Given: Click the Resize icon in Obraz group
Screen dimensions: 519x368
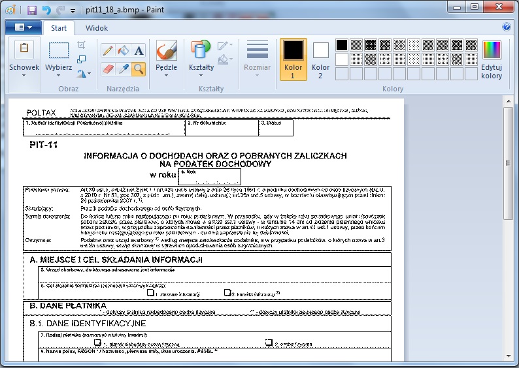Looking at the screenshot, I should tap(81, 59).
